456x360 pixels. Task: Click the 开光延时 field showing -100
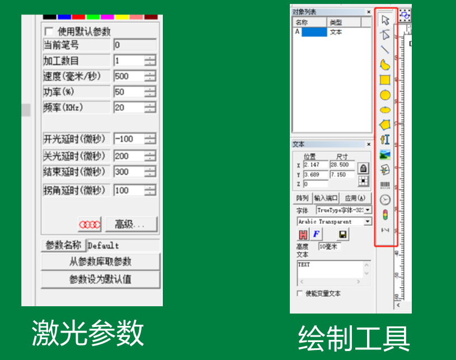tap(129, 139)
